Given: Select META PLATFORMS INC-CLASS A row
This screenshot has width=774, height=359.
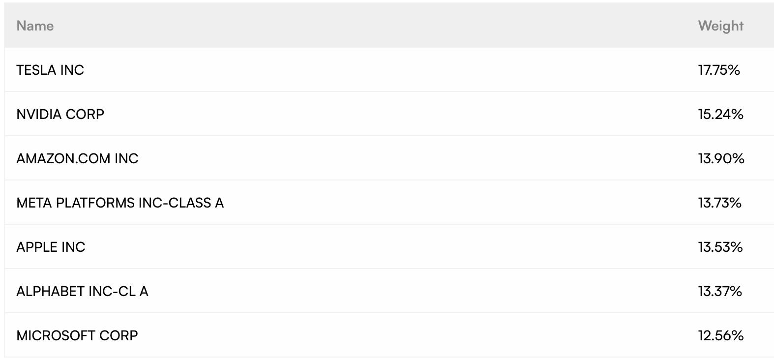Looking at the screenshot, I should 120,203.
